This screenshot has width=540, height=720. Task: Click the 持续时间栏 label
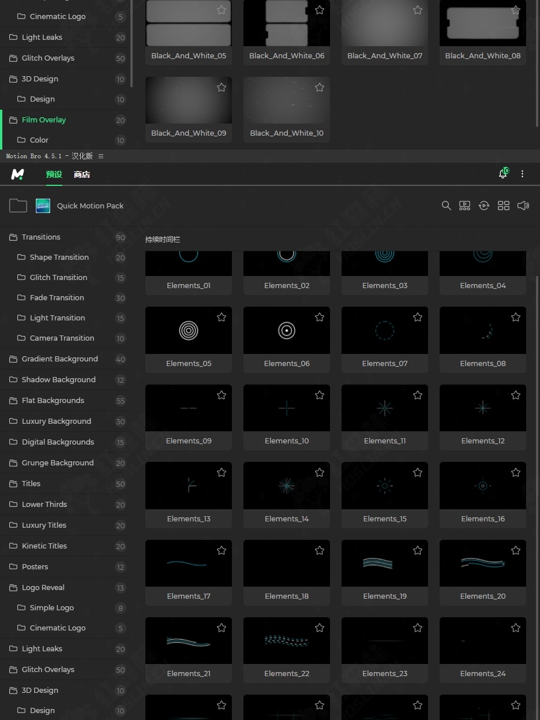click(x=163, y=240)
